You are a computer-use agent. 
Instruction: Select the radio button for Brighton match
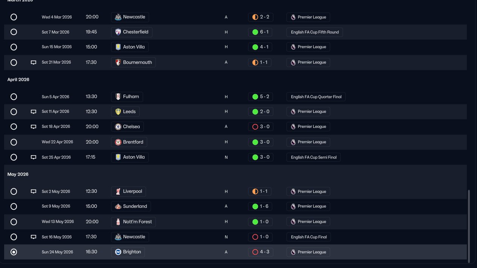[x=14, y=252]
